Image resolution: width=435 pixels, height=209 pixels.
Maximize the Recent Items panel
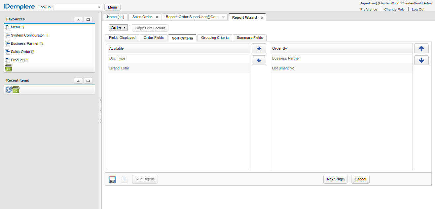[88, 81]
